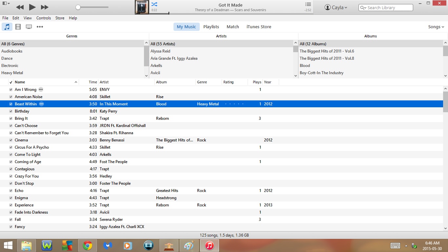Click the track progress bar
The width and height of the screenshot is (448, 252).
[x=231, y=14]
